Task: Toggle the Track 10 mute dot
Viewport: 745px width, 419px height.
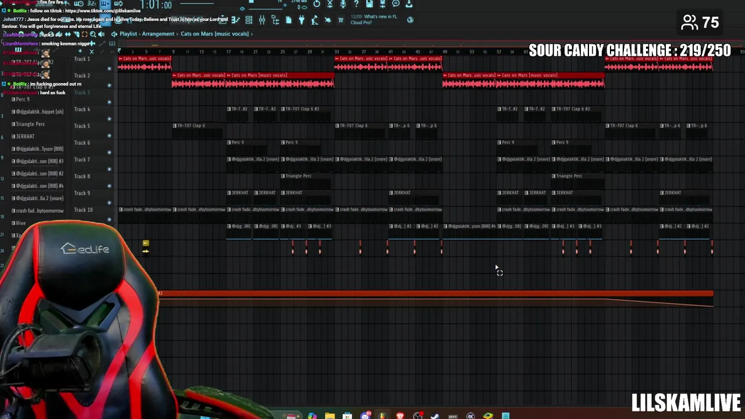Action: coord(109,219)
